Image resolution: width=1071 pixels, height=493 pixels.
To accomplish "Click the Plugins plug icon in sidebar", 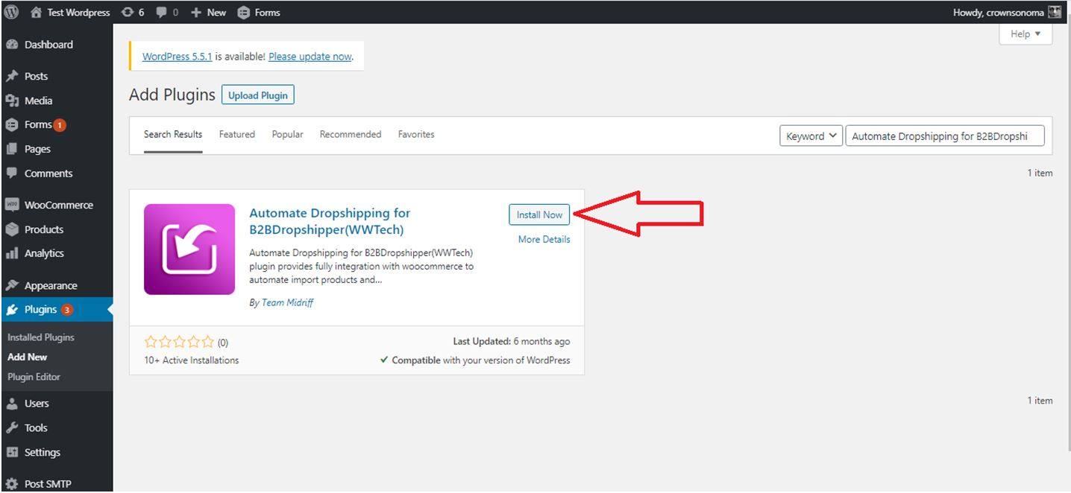I will tap(11, 310).
